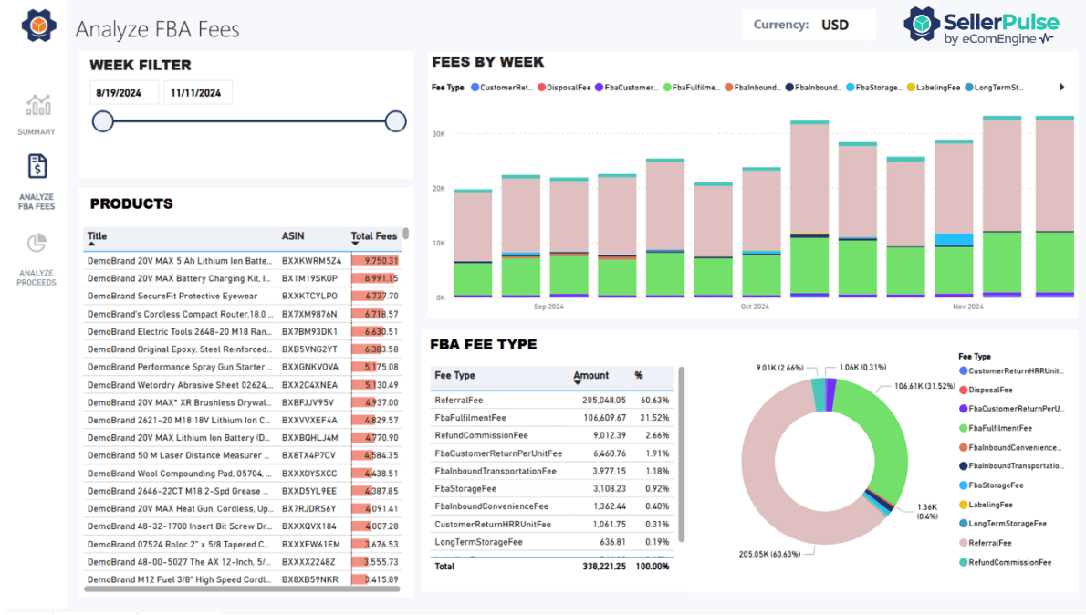
Task: Sort products table by Title column
Action: 97,236
